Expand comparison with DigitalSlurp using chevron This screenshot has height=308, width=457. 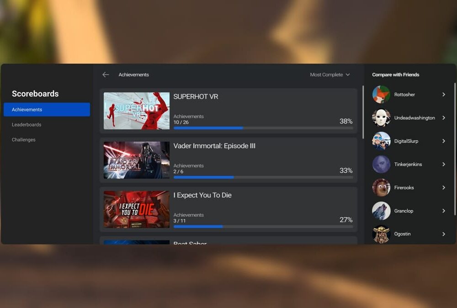444,141
